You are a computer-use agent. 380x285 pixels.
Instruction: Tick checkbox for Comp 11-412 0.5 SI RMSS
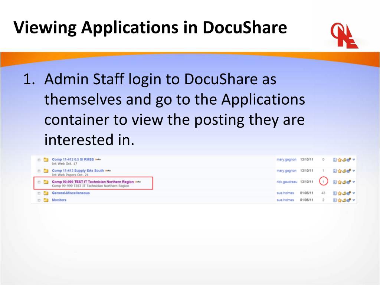tap(39, 160)
